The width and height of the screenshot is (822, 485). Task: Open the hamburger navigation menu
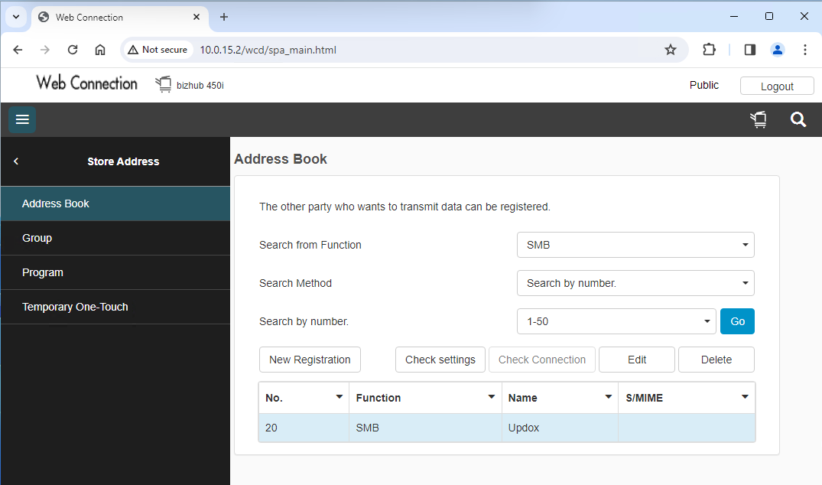point(21,119)
